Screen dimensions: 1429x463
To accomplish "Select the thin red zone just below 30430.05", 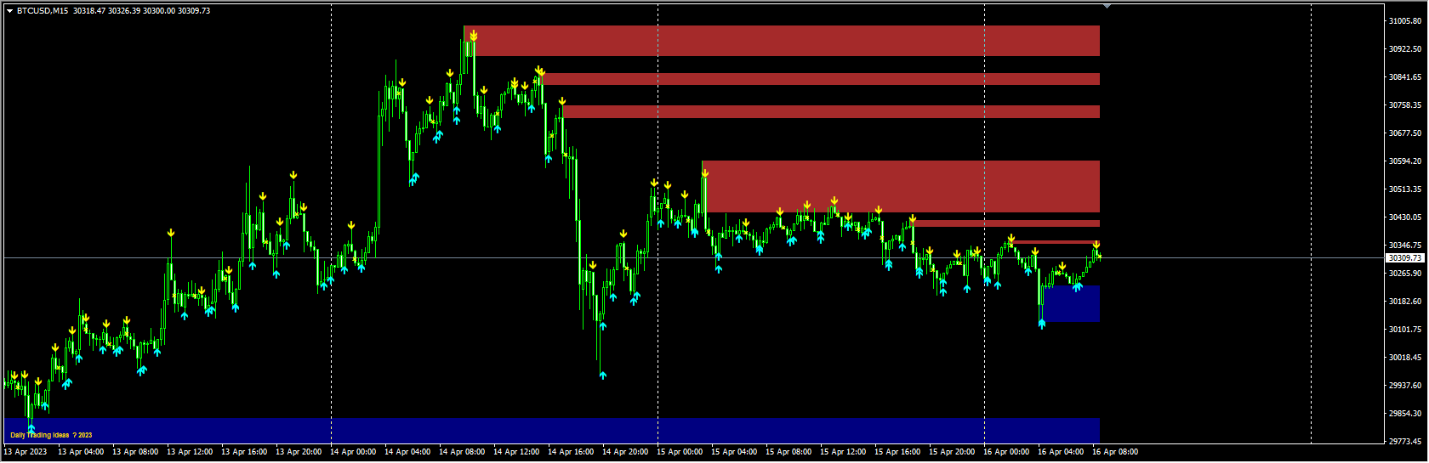I will coord(1005,223).
